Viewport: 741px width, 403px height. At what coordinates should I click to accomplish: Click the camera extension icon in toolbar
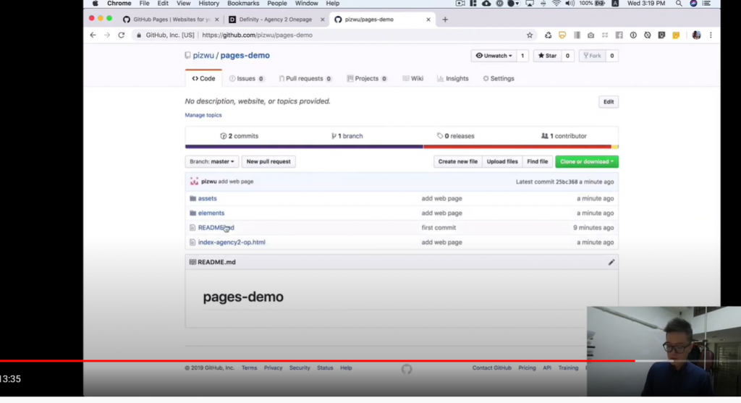coord(590,35)
